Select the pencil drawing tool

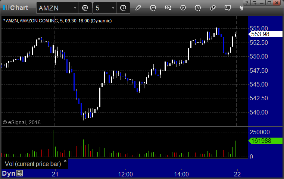pos(138,8)
